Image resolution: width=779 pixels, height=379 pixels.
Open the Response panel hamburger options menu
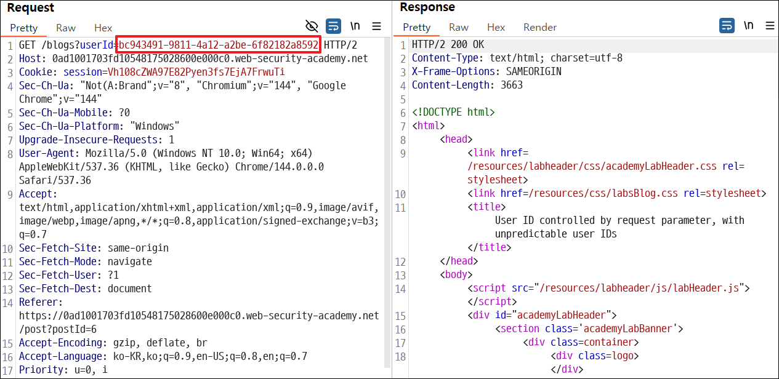coord(770,25)
